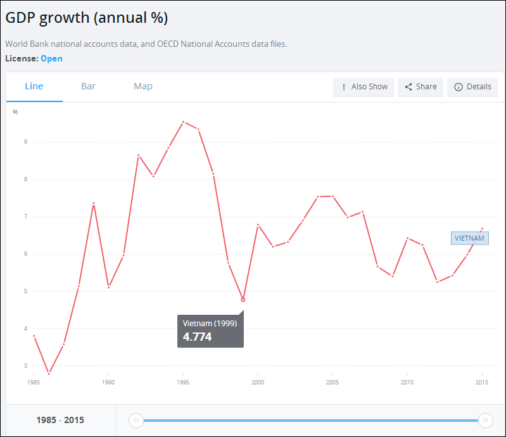
Task: Click the 1985 - 2015 range label
Action: pyautogui.click(x=61, y=420)
